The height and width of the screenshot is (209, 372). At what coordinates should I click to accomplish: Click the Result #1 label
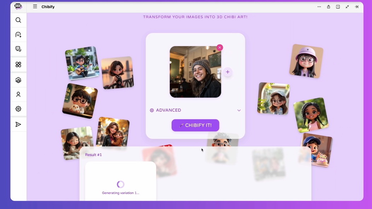point(93,155)
